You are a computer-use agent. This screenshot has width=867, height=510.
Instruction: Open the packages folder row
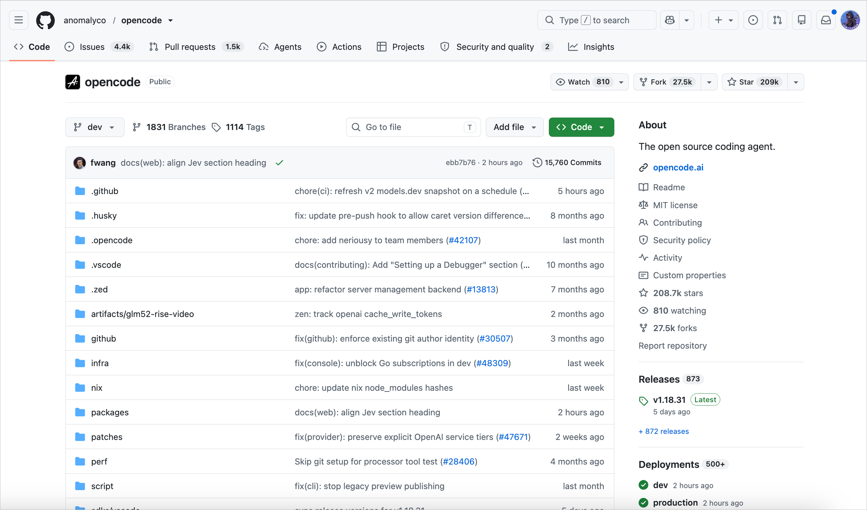(x=340, y=412)
